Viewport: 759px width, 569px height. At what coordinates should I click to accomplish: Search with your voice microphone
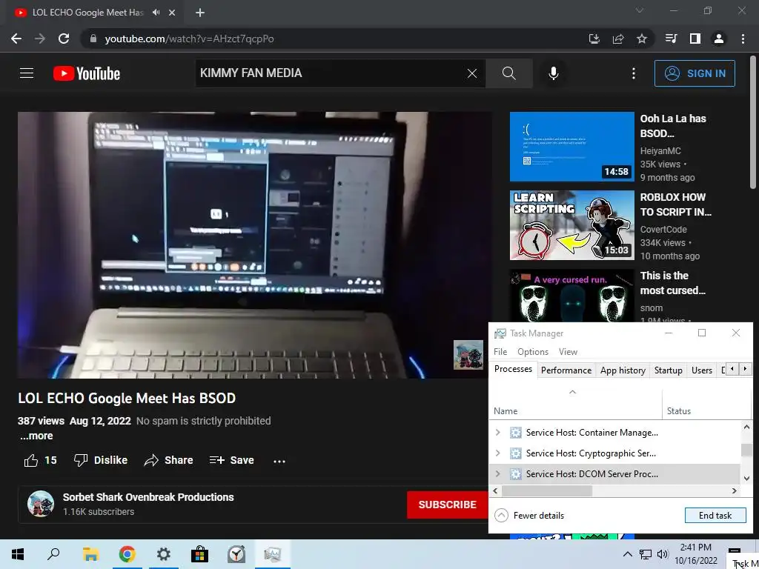[553, 73]
